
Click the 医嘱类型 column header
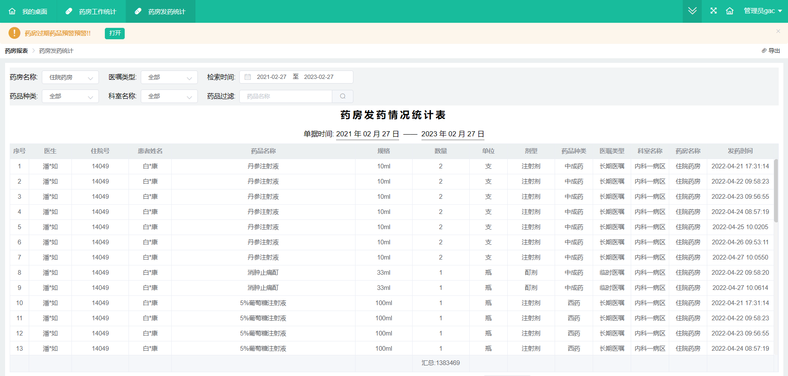(612, 151)
